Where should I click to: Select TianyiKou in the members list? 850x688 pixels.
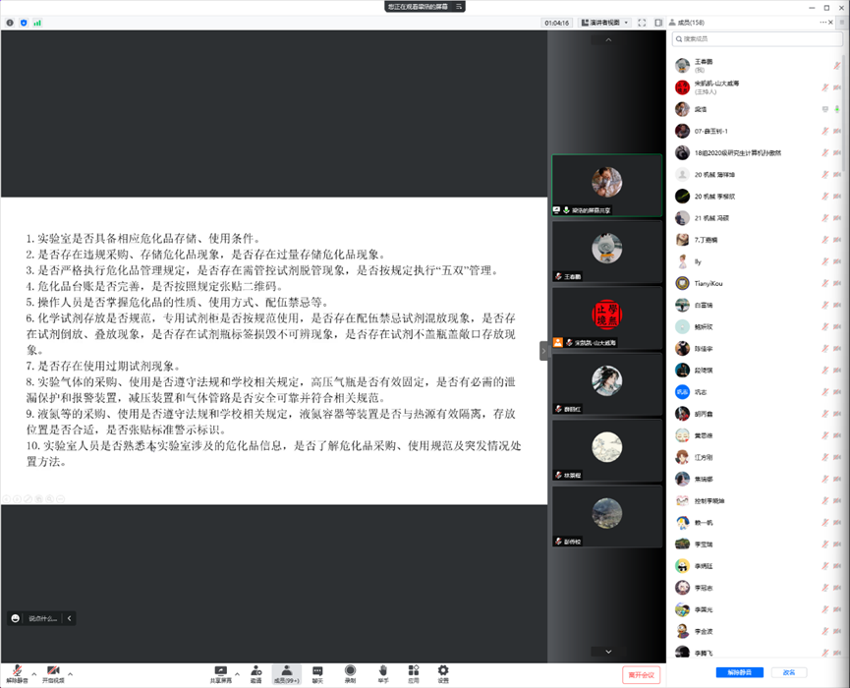point(708,283)
